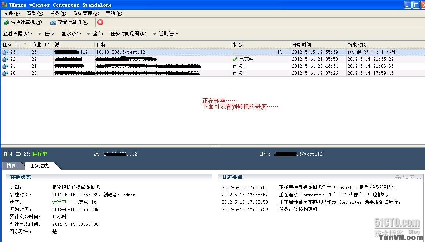Click start time 2012-5-14 20:48:34
This screenshot has width=425, height=242.
[x=315, y=66]
